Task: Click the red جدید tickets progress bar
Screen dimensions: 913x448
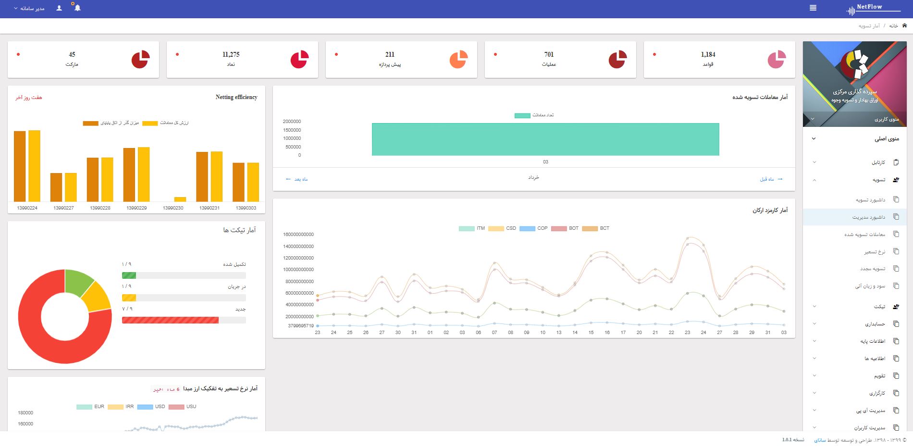Action: tap(170, 320)
